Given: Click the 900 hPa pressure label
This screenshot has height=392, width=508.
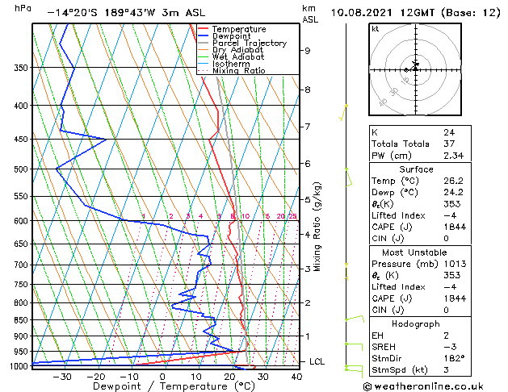Looking at the screenshot, I should [21, 336].
